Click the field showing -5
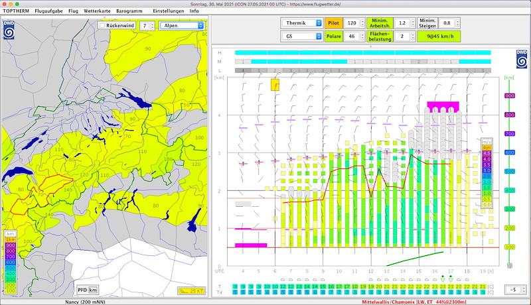Viewport: 531px width, 305px height. click(513, 290)
